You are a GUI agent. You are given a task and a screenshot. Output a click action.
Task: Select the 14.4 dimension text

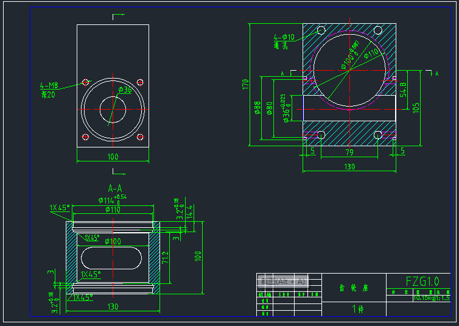(x=190, y=211)
